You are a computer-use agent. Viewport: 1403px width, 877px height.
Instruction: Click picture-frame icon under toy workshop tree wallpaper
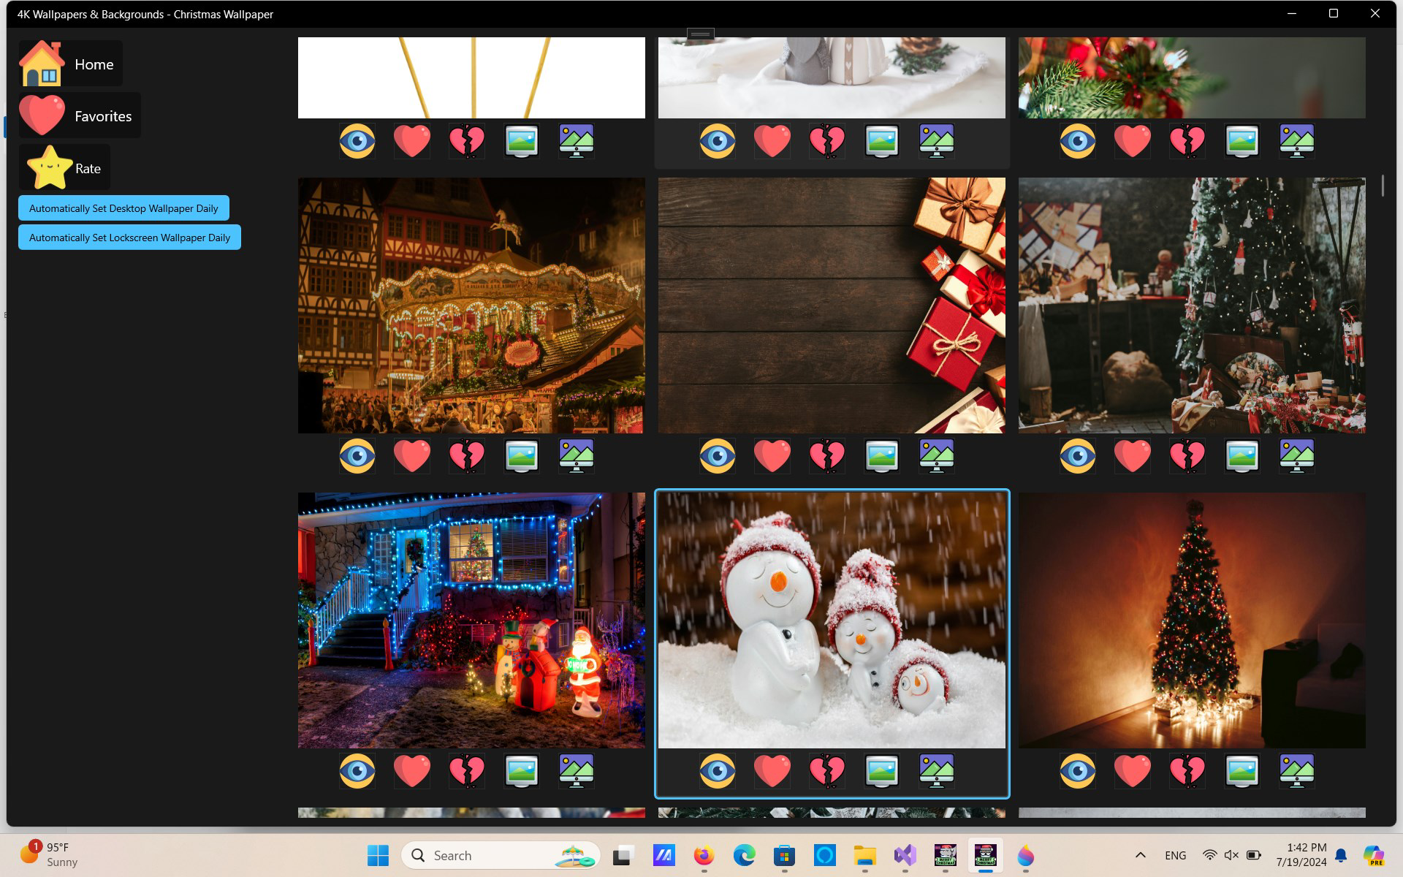point(1242,456)
